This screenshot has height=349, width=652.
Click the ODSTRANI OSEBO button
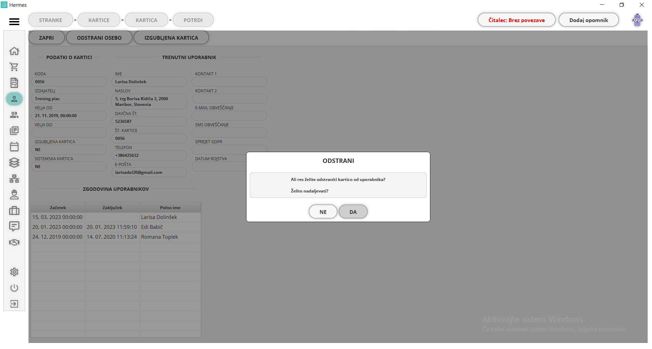(99, 38)
